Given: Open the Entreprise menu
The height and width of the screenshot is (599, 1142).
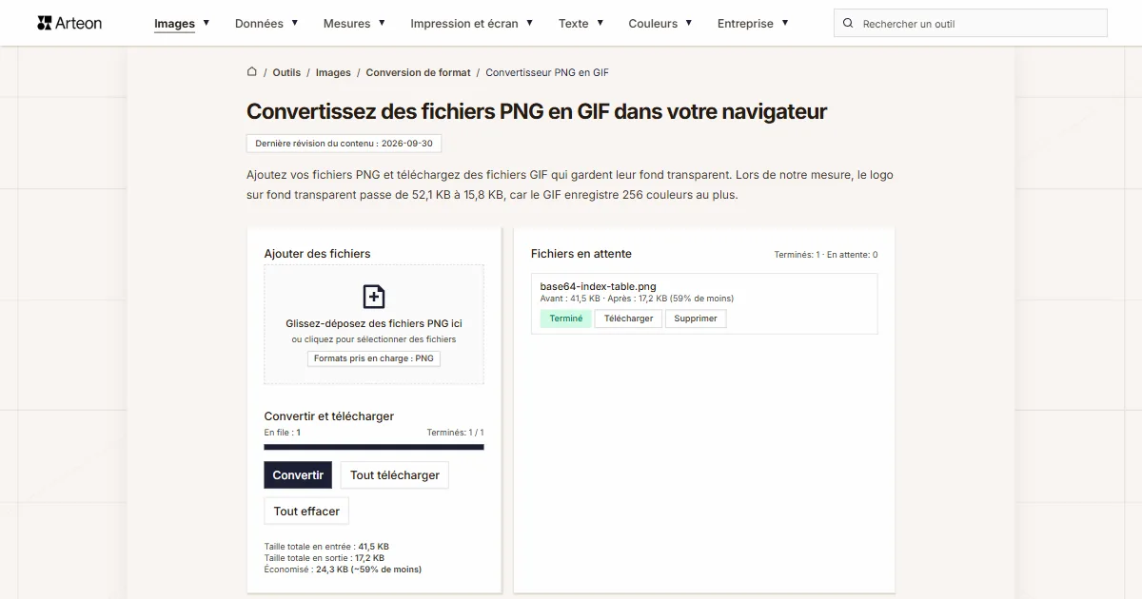Looking at the screenshot, I should point(753,23).
